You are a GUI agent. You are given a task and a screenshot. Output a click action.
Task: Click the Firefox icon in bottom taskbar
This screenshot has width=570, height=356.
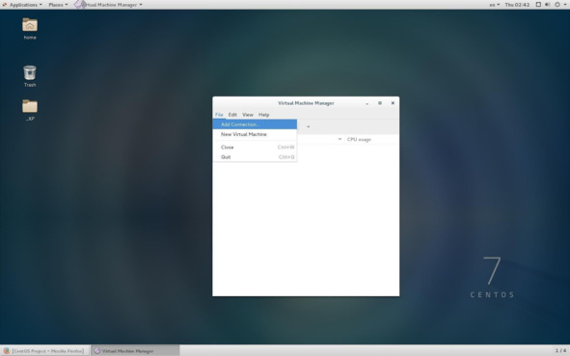pyautogui.click(x=6, y=351)
